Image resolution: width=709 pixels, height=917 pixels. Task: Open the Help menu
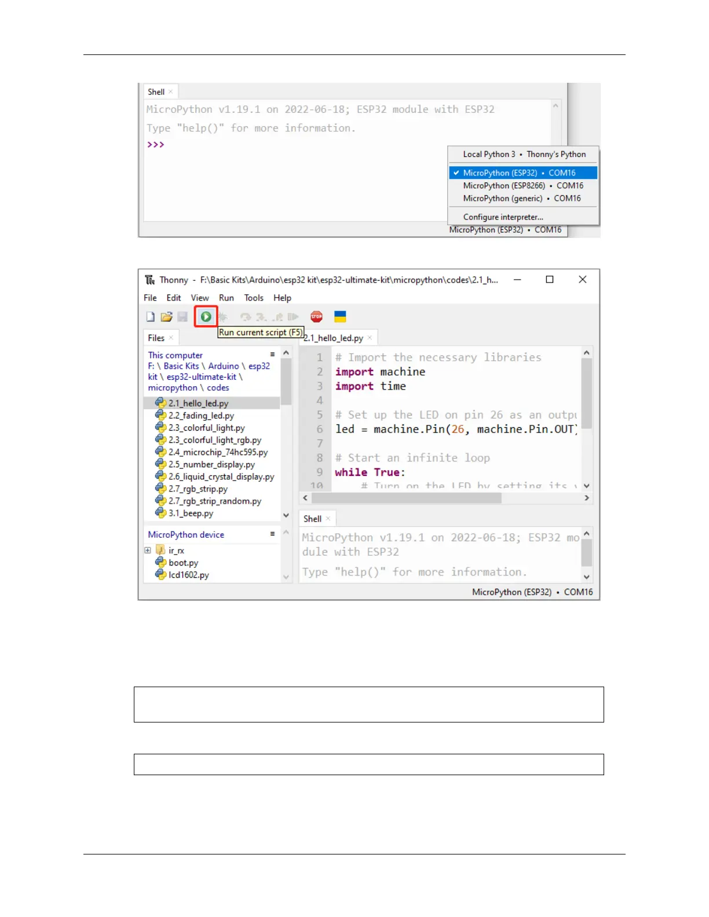pyautogui.click(x=282, y=298)
